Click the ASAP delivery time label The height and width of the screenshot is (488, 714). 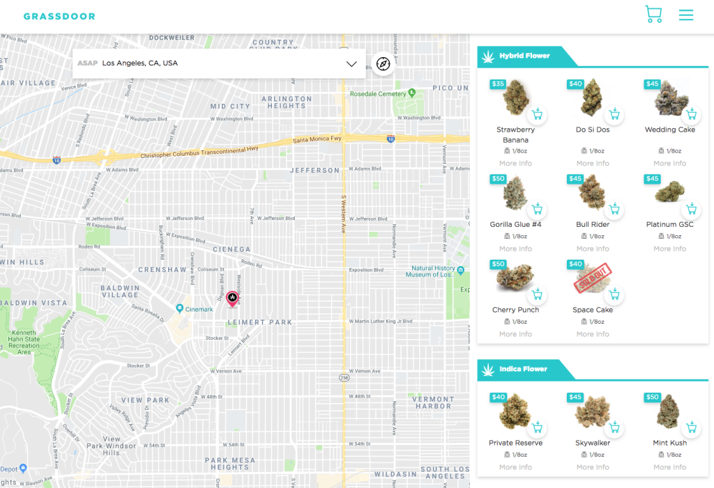tap(87, 63)
